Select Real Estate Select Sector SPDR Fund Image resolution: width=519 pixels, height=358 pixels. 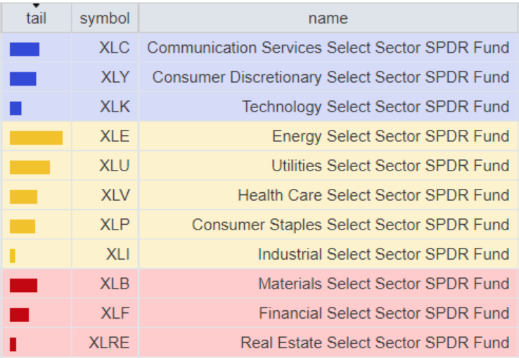375,343
